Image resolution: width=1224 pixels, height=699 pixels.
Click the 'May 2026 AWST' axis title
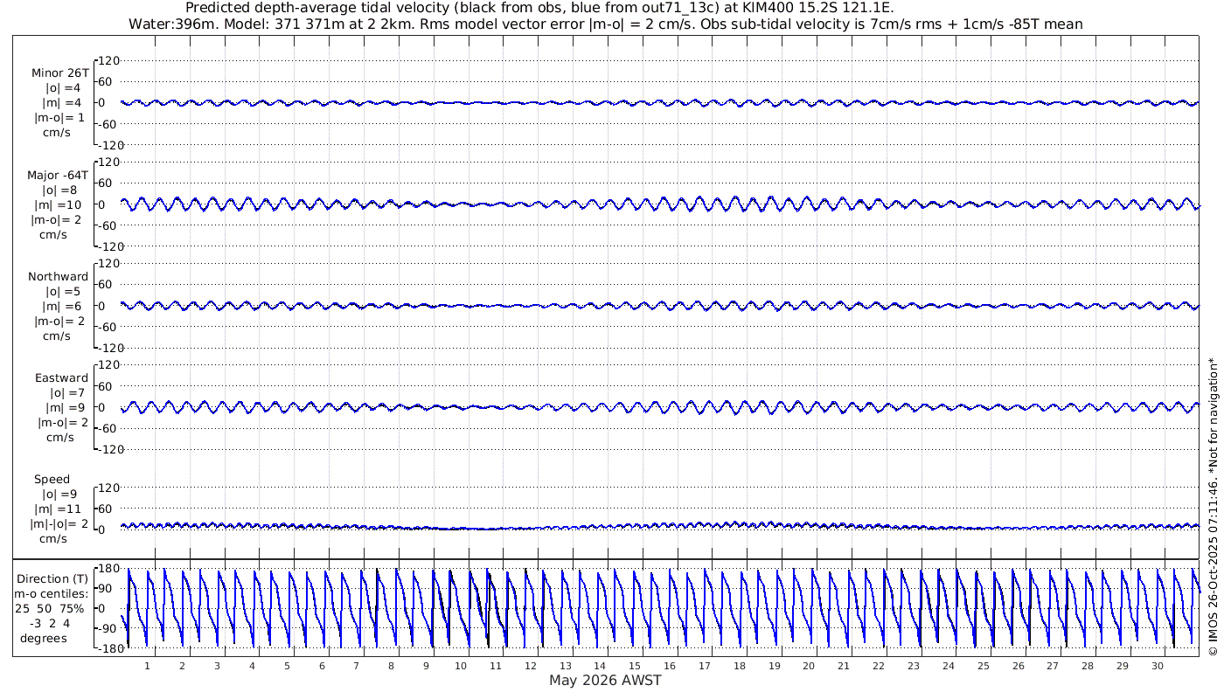click(x=605, y=680)
